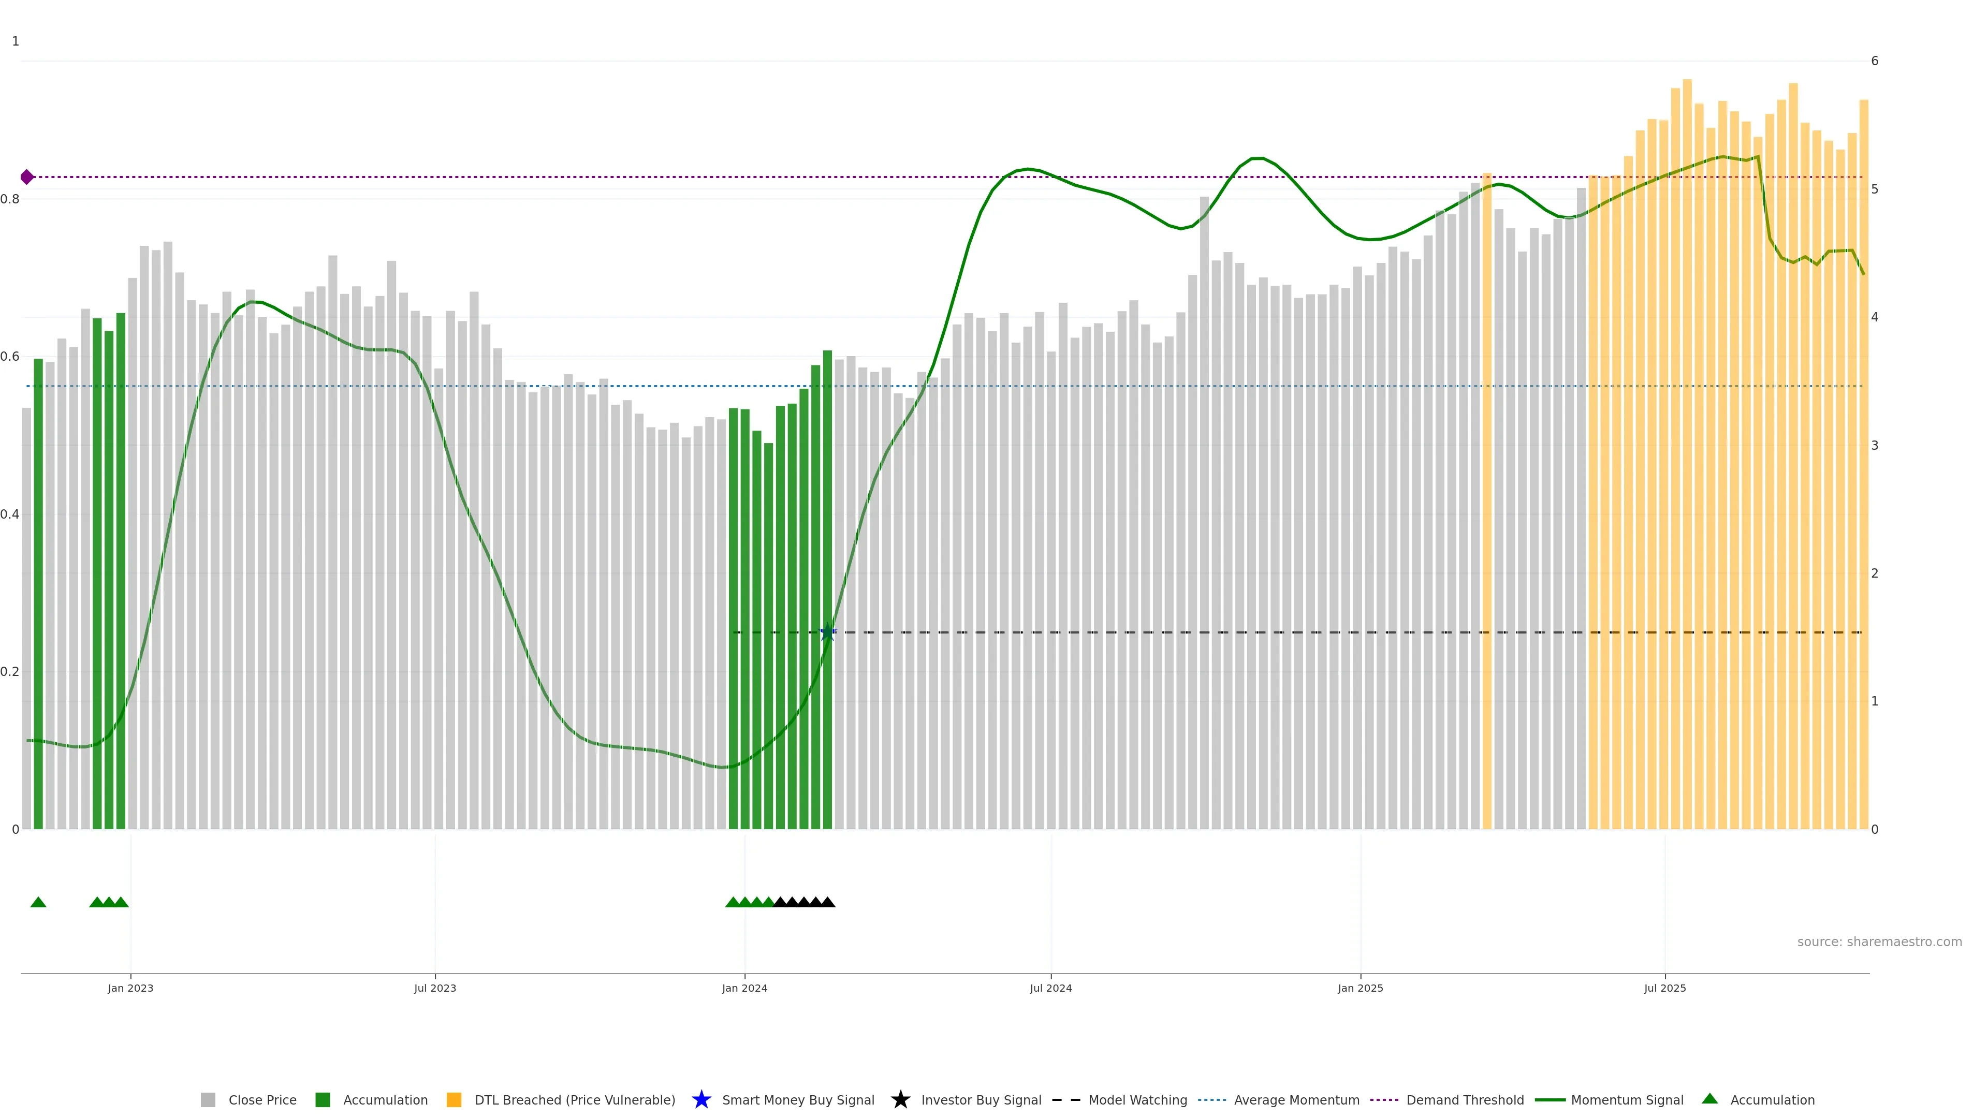
Task: Click the Model Watching dashed legend icon
Action: click(1066, 1099)
